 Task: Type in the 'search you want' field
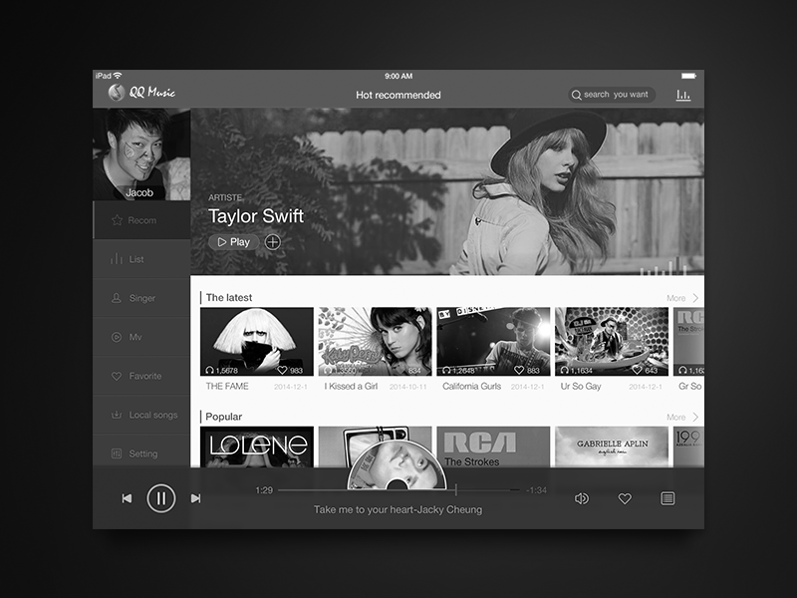[612, 95]
